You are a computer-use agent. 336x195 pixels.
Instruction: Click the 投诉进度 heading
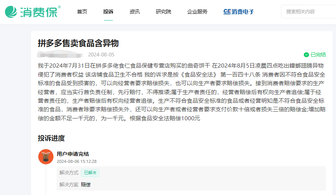51,138
